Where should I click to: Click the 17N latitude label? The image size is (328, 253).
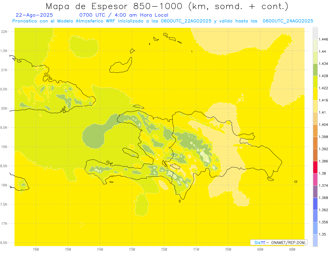[x=4, y=224]
